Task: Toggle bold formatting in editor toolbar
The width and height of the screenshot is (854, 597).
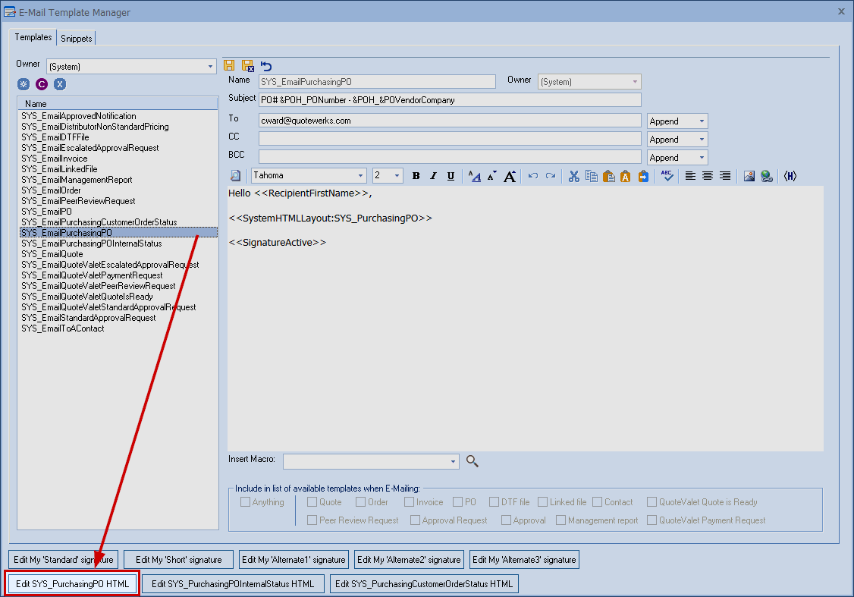Action: (416, 176)
